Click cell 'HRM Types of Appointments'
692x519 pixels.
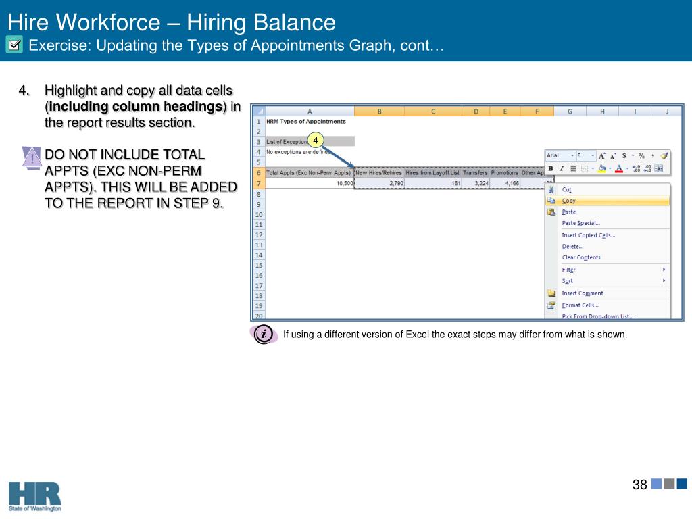click(310, 122)
